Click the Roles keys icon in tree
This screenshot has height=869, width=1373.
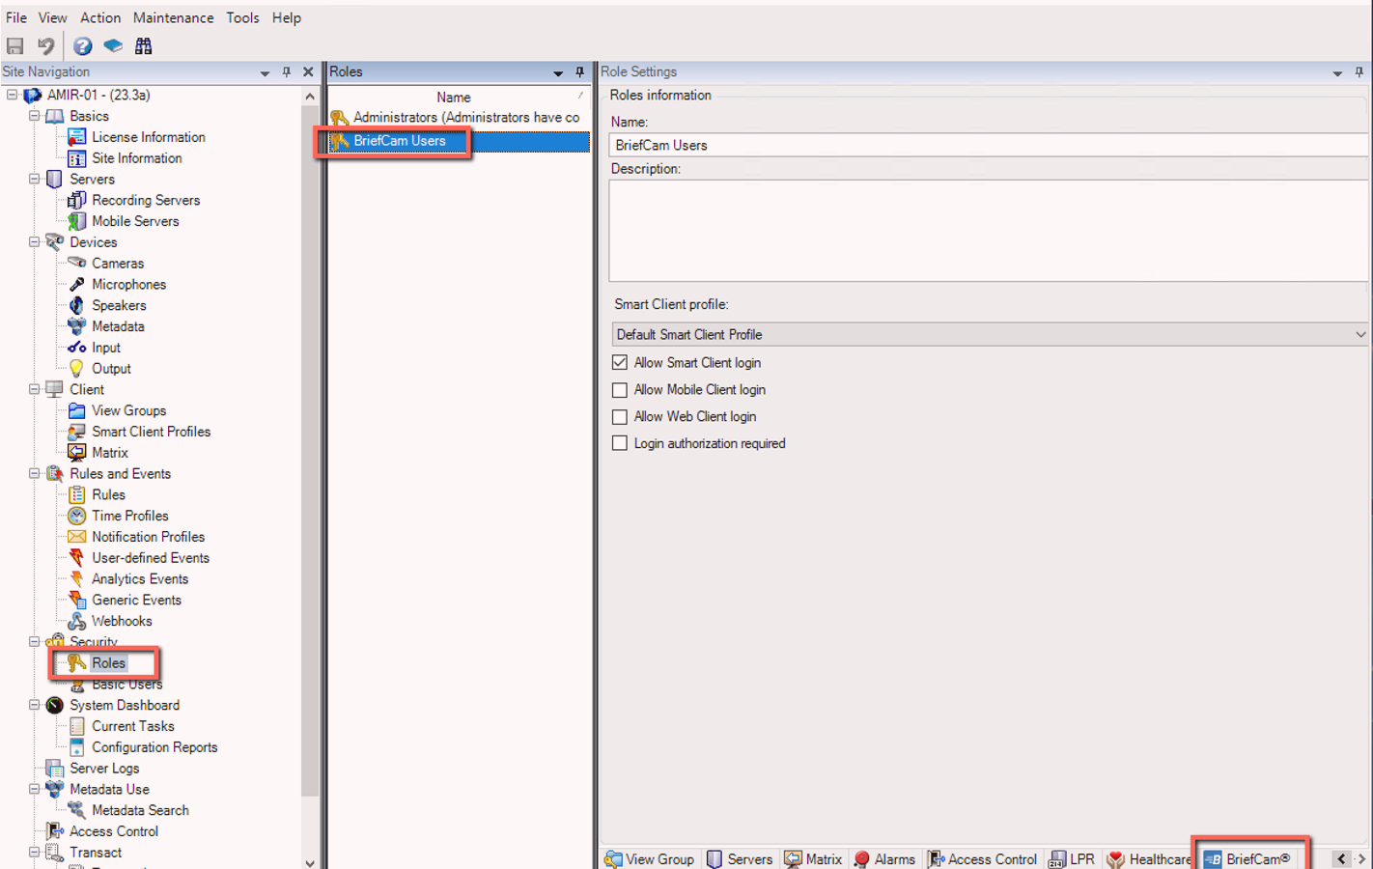76,663
